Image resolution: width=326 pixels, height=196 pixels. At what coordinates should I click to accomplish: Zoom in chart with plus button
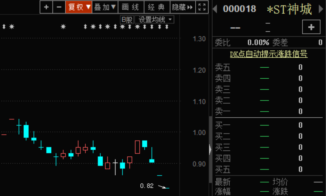[x=47, y=7]
